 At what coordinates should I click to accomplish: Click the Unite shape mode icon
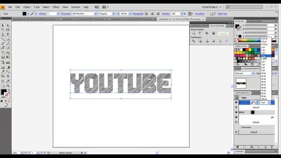194,33
